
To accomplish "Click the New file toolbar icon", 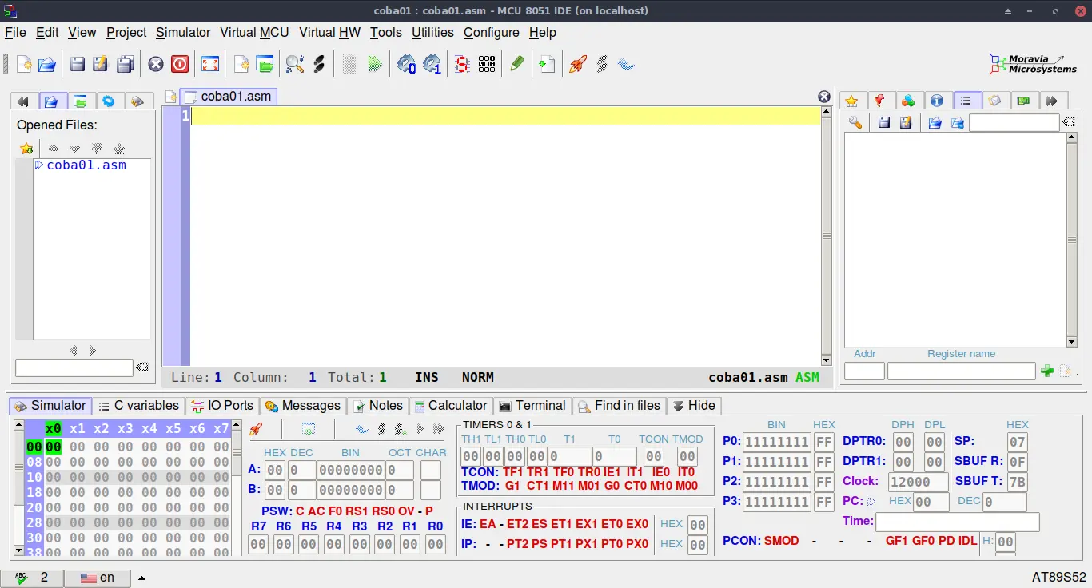I will coord(24,65).
